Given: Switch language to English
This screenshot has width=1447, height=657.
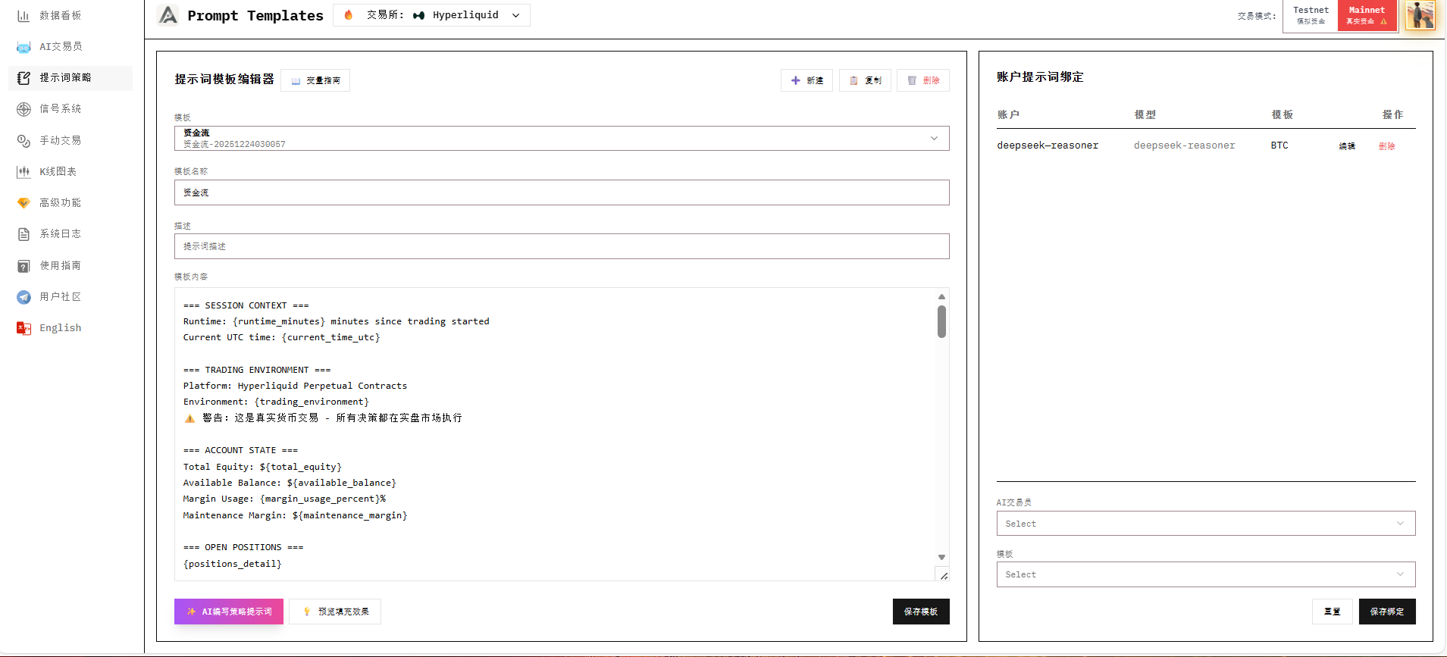Looking at the screenshot, I should [60, 328].
